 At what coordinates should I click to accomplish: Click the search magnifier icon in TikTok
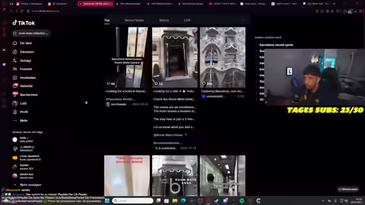(15, 33)
